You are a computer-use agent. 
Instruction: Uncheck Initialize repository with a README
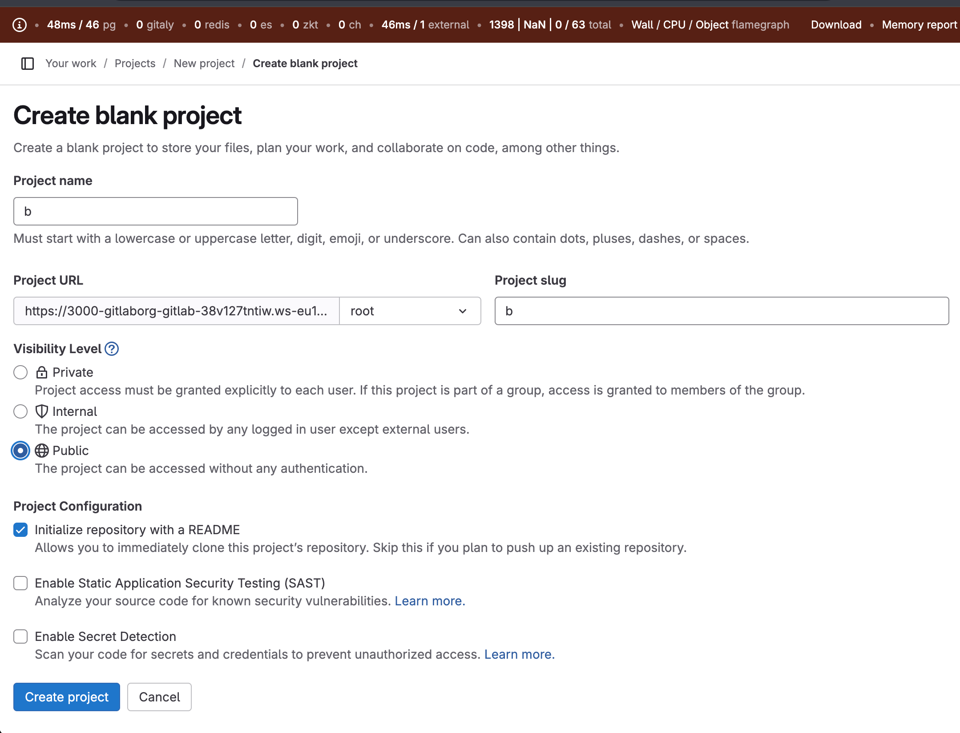coord(20,530)
